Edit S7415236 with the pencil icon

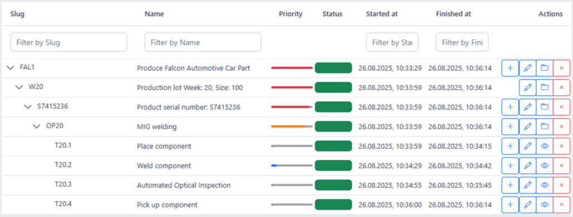tap(527, 107)
